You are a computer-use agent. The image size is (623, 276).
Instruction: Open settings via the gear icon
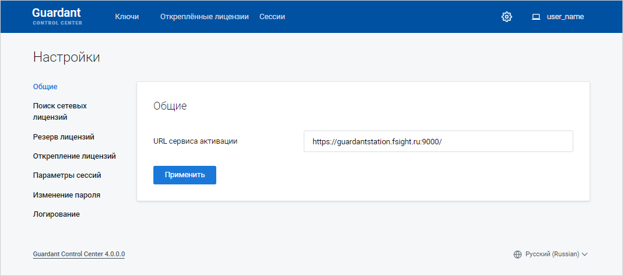point(507,17)
